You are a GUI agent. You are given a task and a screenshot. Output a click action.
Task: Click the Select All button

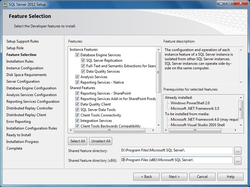(78, 141)
